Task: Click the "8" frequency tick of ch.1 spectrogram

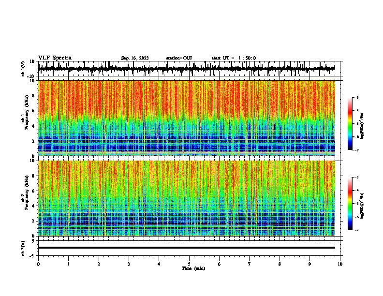Action: coord(33,96)
